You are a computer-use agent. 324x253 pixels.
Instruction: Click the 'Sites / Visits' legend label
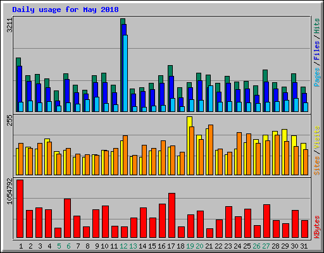pos(317,151)
